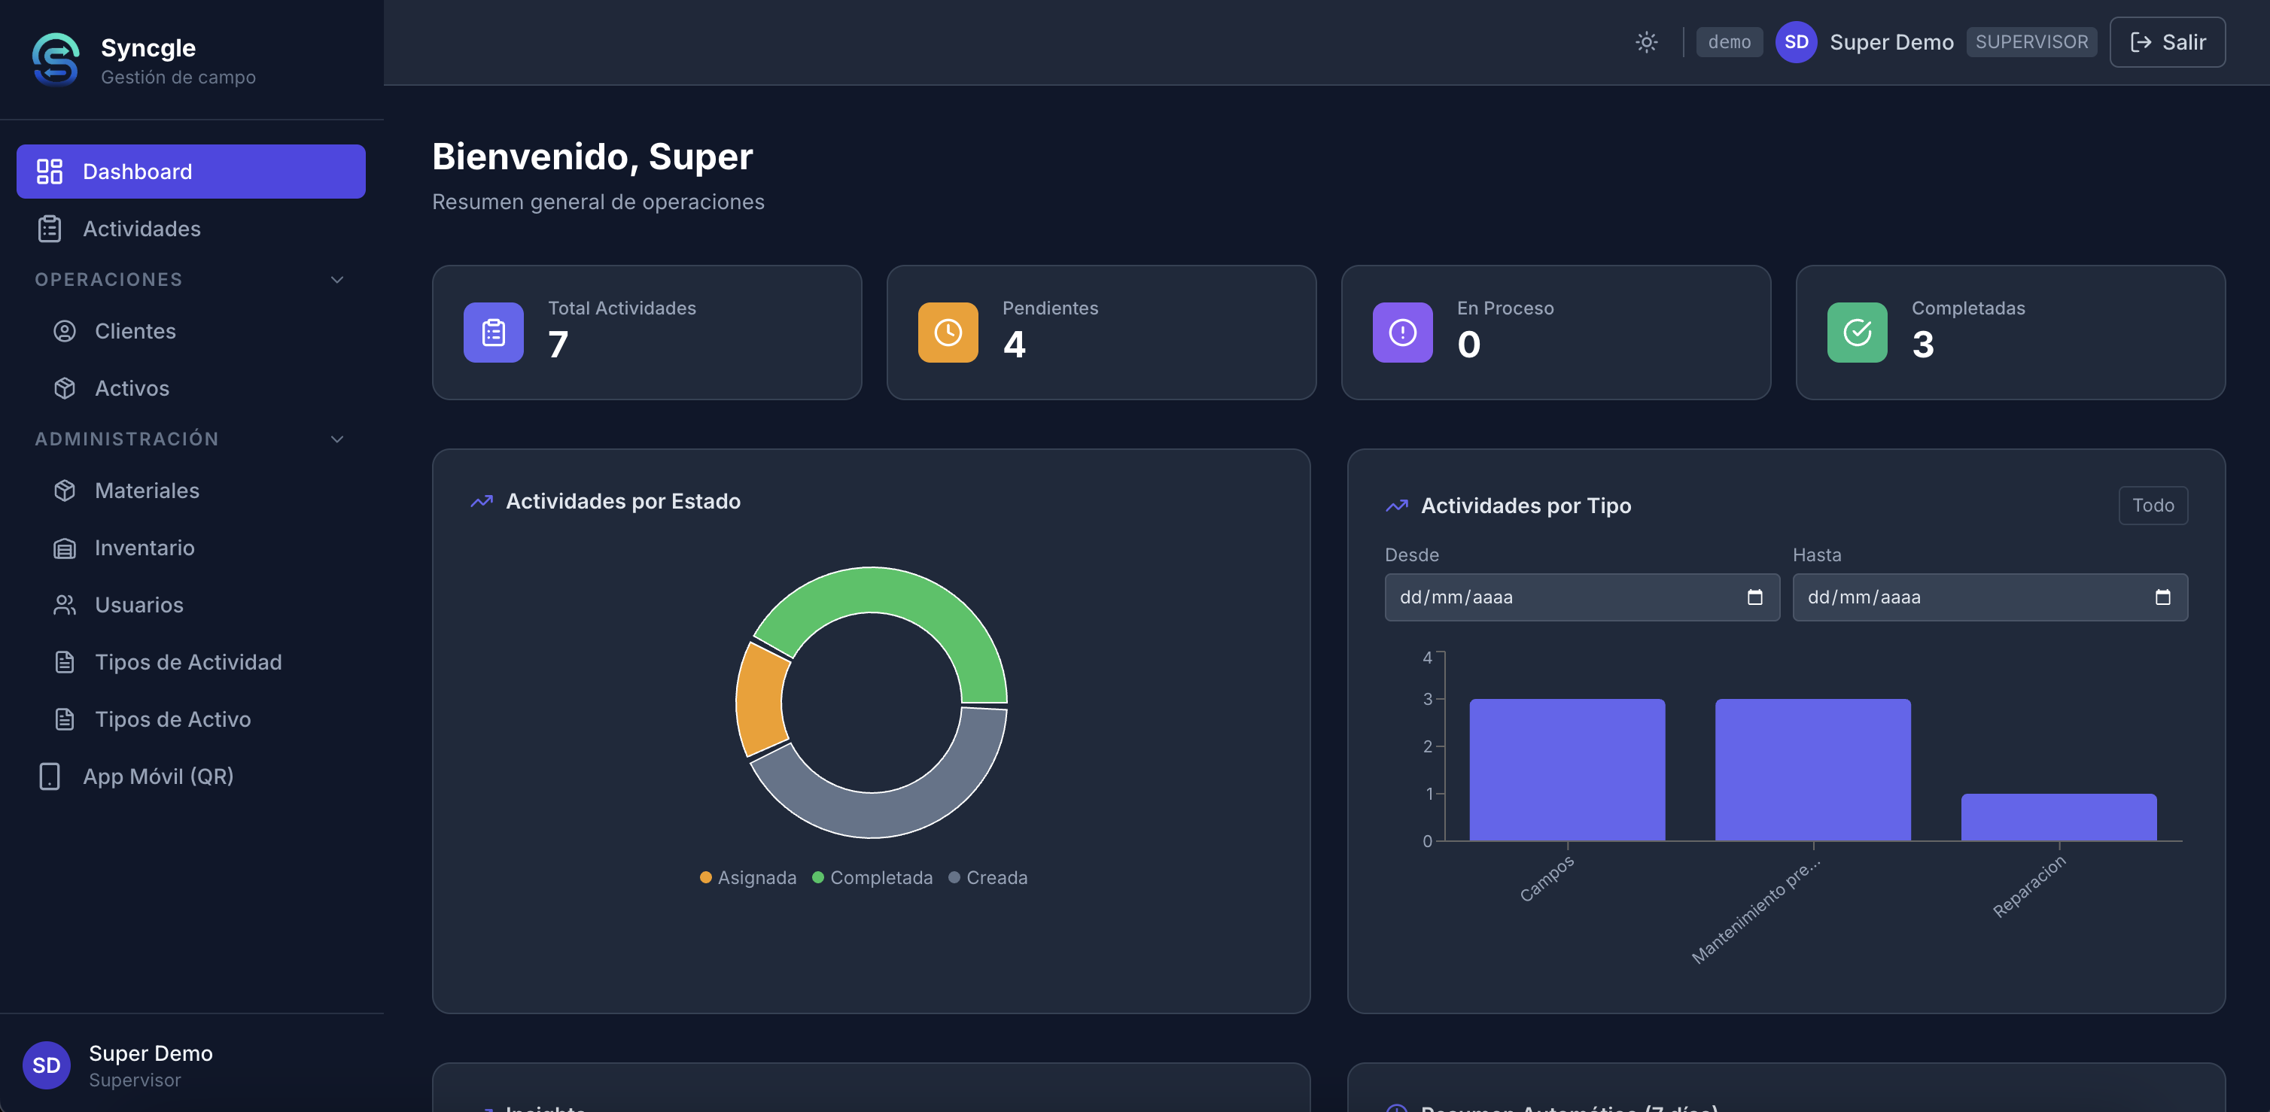The height and width of the screenshot is (1112, 2270).
Task: Click the Todo filter button
Action: (2153, 506)
